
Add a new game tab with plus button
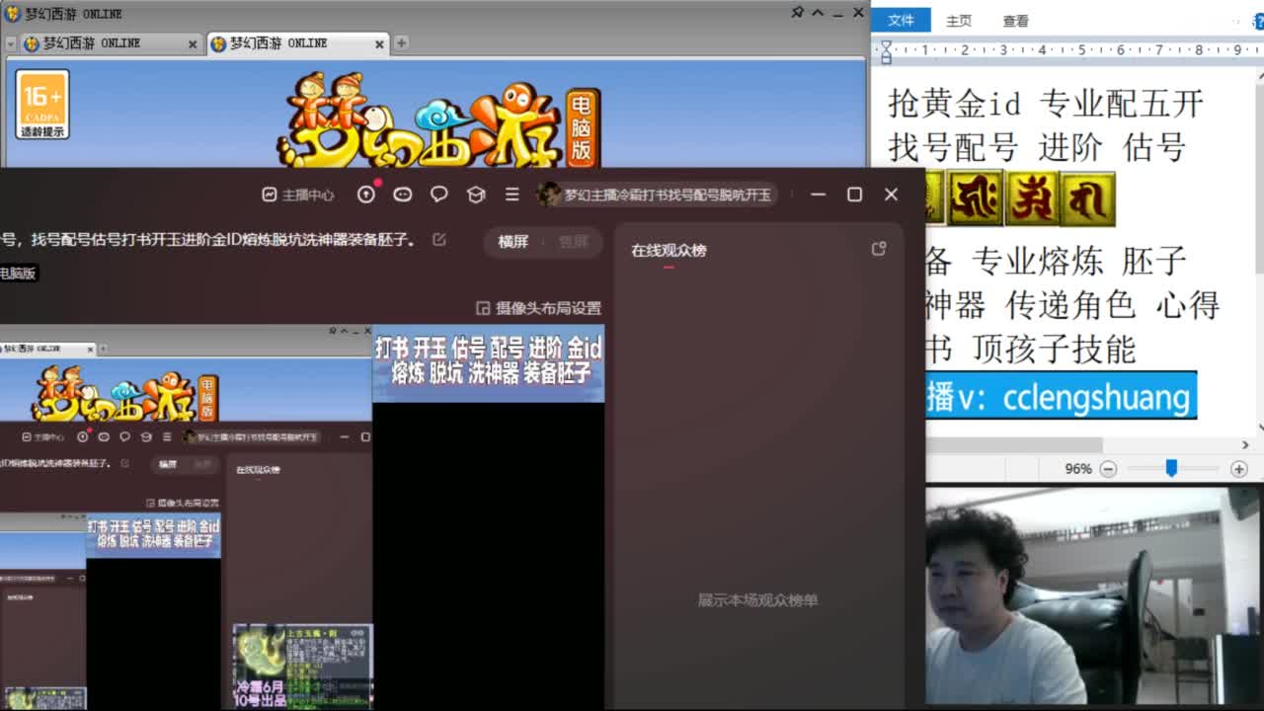[401, 43]
